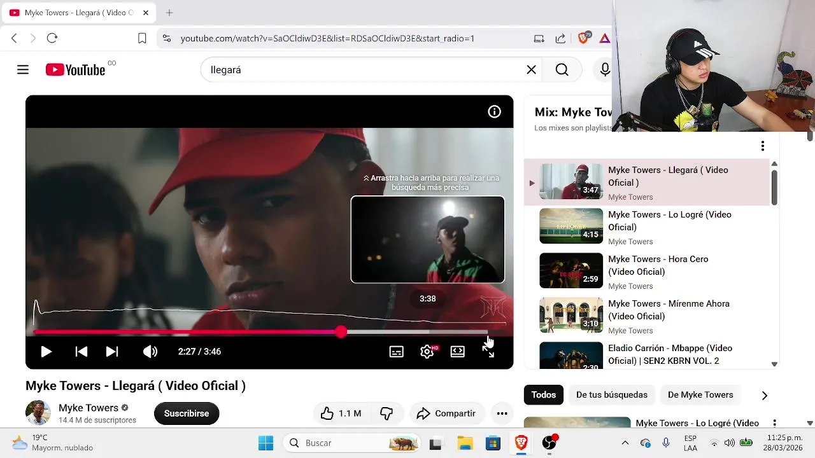Close the Myke Towers browser tab
This screenshot has width=815, height=458.
146,13
